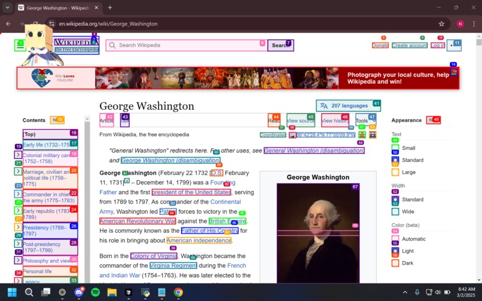
Task: Open the Windows Start menu
Action: click(x=12, y=292)
